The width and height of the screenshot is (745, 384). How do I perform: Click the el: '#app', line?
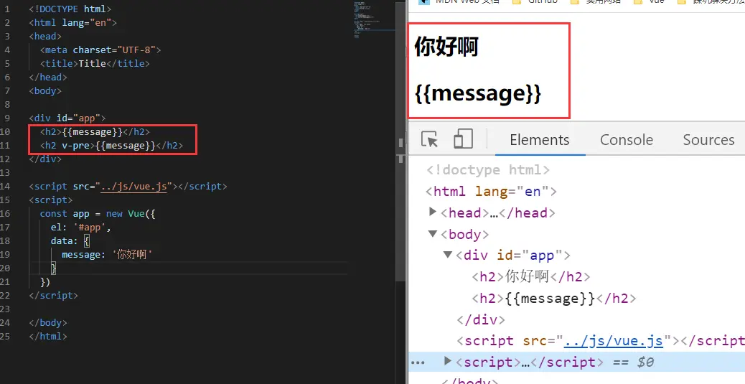(81, 227)
